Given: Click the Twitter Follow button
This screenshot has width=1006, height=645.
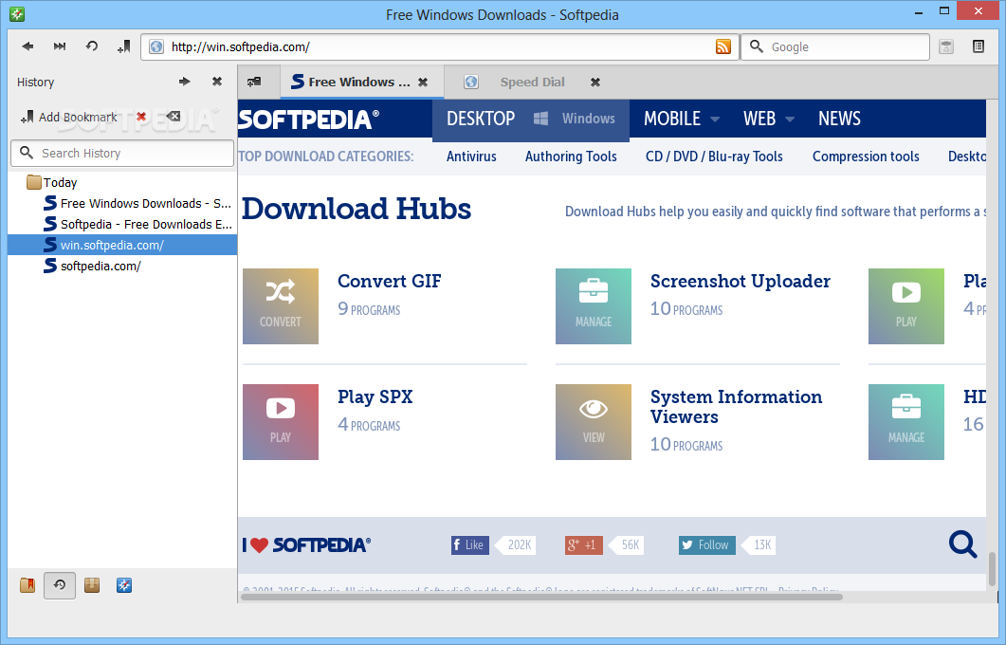Looking at the screenshot, I should [707, 544].
